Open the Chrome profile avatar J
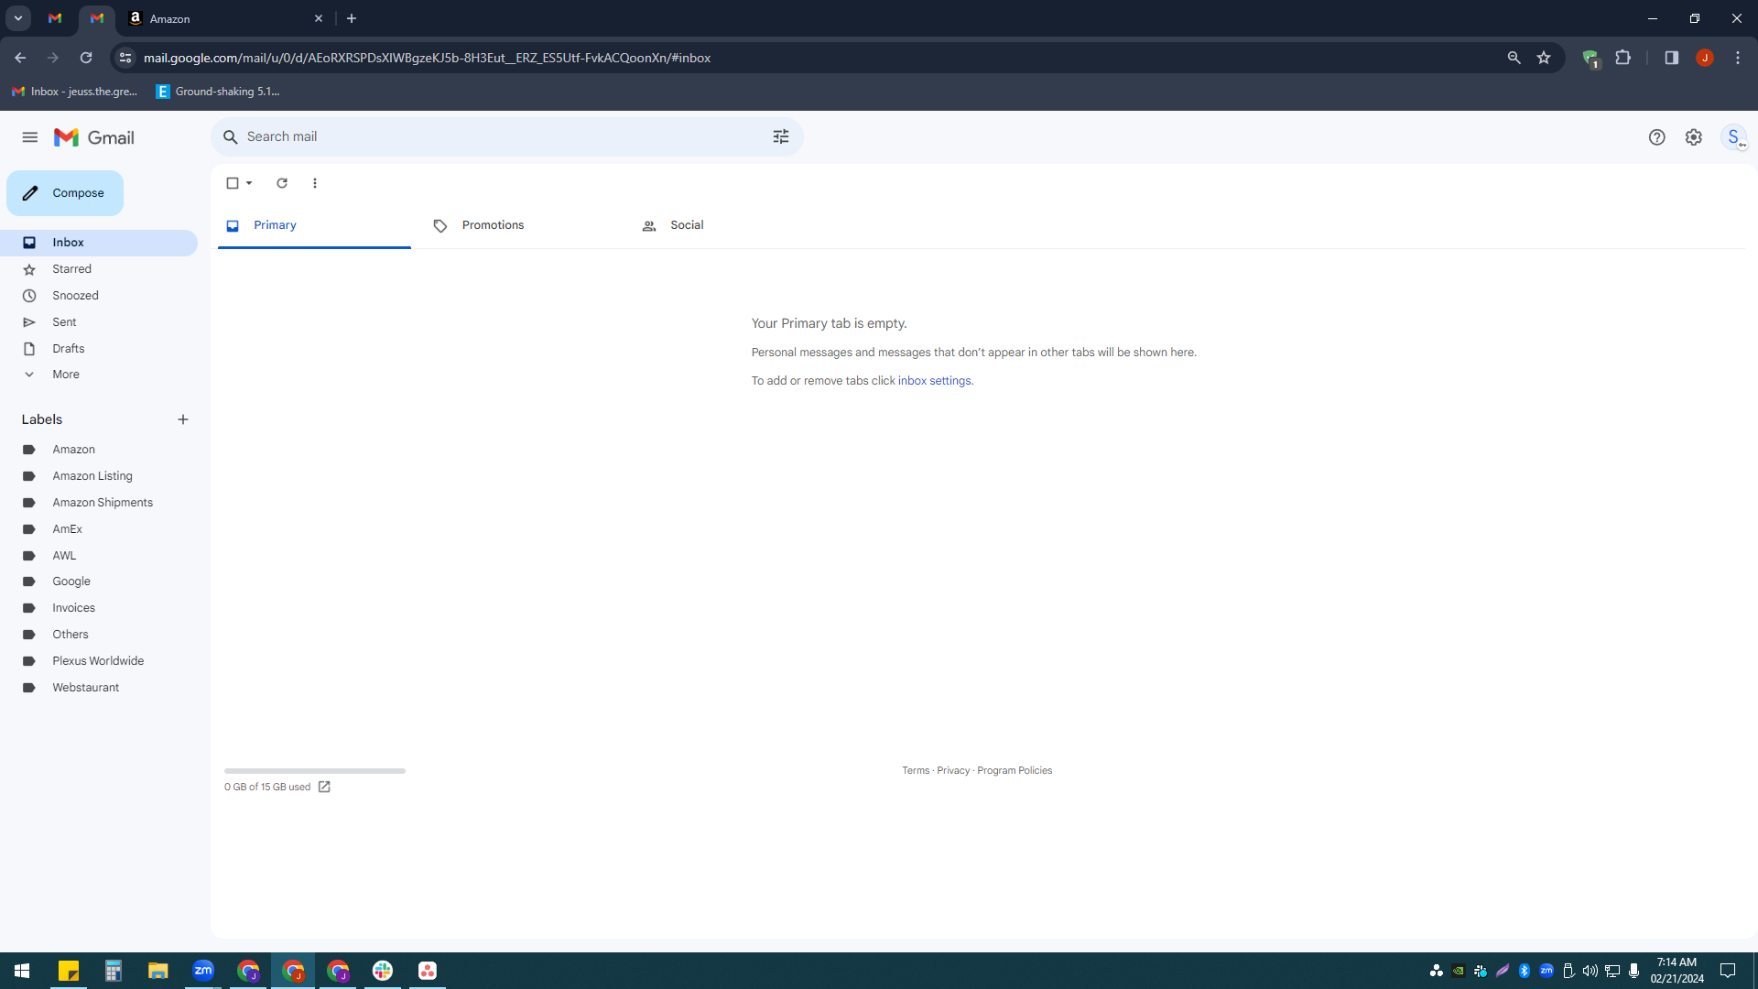The width and height of the screenshot is (1758, 989). [x=1705, y=58]
